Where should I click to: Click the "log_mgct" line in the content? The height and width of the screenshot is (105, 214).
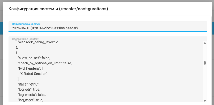pyautogui.click(x=30, y=100)
